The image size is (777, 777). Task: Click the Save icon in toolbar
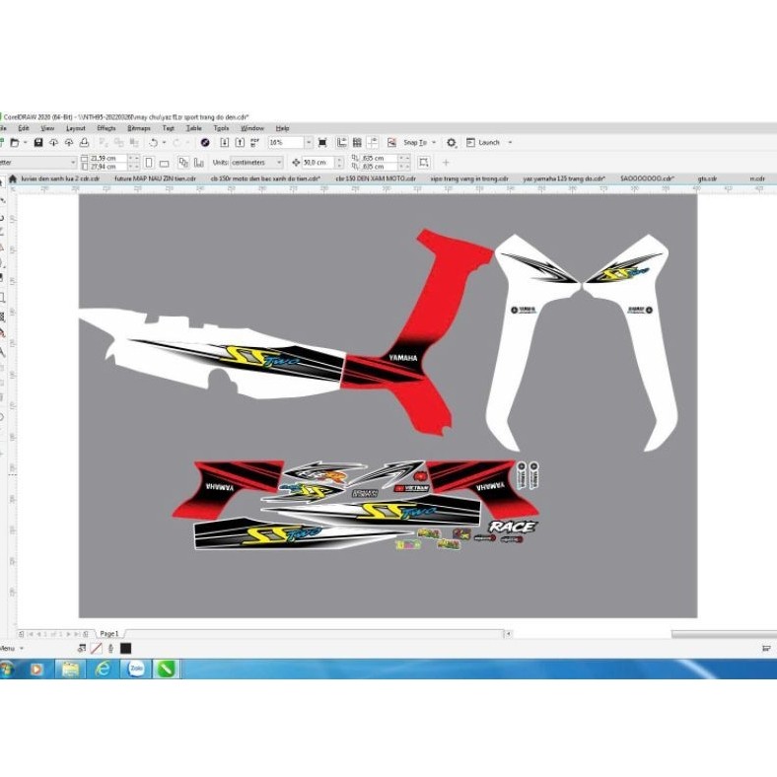pyautogui.click(x=38, y=143)
